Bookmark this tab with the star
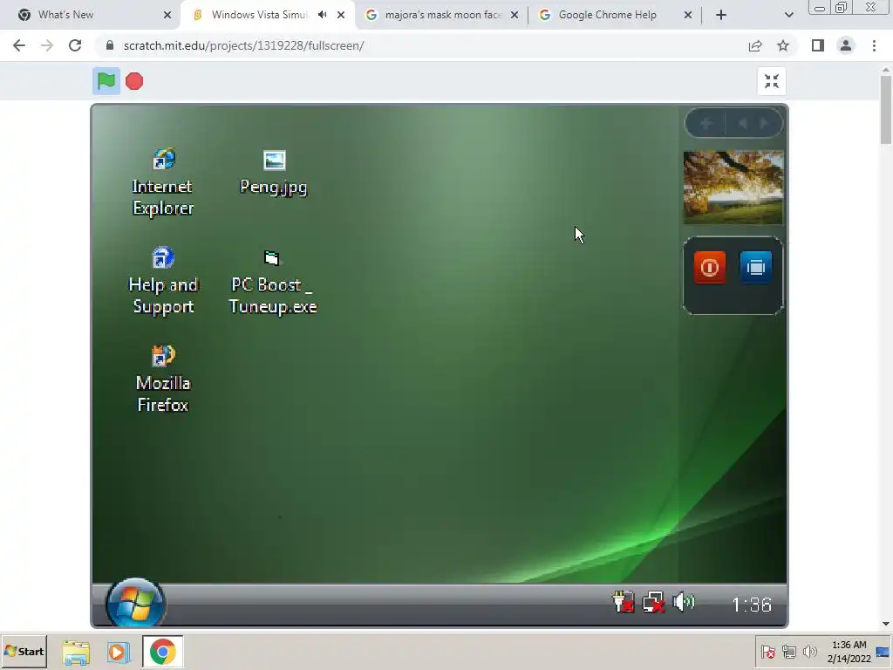Image resolution: width=893 pixels, height=670 pixels. point(783,45)
